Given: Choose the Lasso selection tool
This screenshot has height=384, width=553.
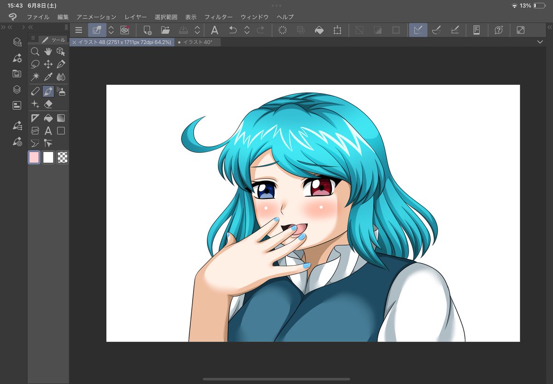Looking at the screenshot, I should pyautogui.click(x=35, y=64).
